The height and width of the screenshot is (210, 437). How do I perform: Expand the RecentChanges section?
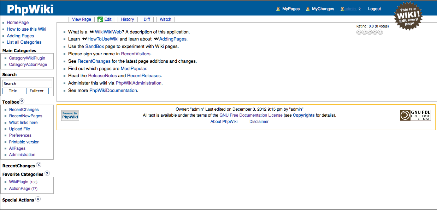click(39, 165)
